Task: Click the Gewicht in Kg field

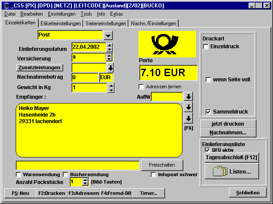Action: pos(90,88)
